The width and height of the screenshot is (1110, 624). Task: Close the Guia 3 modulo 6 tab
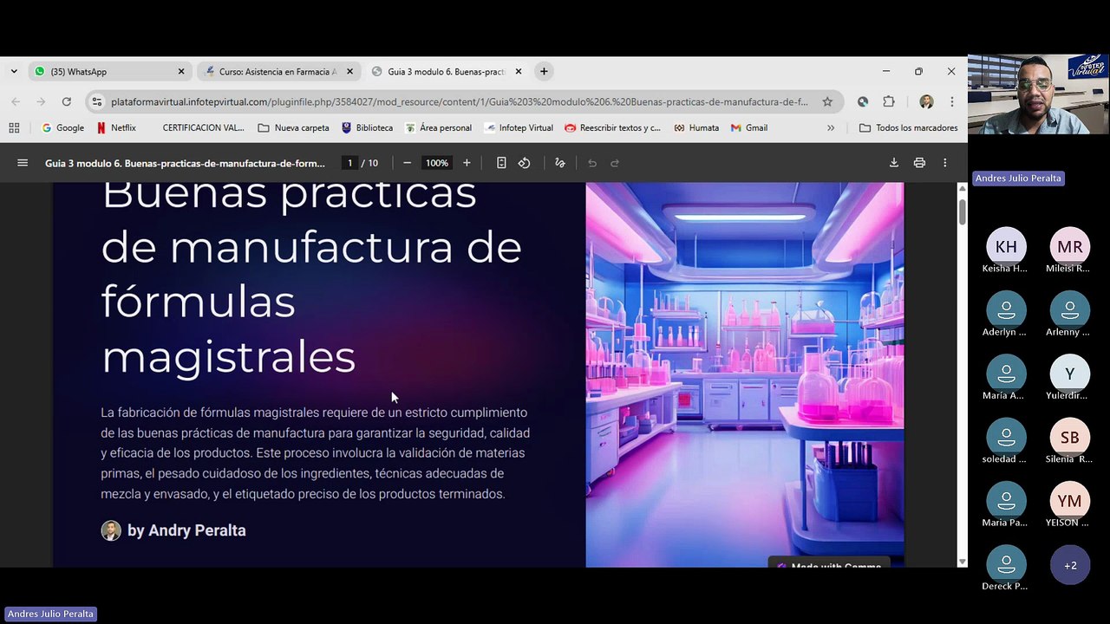[519, 72]
